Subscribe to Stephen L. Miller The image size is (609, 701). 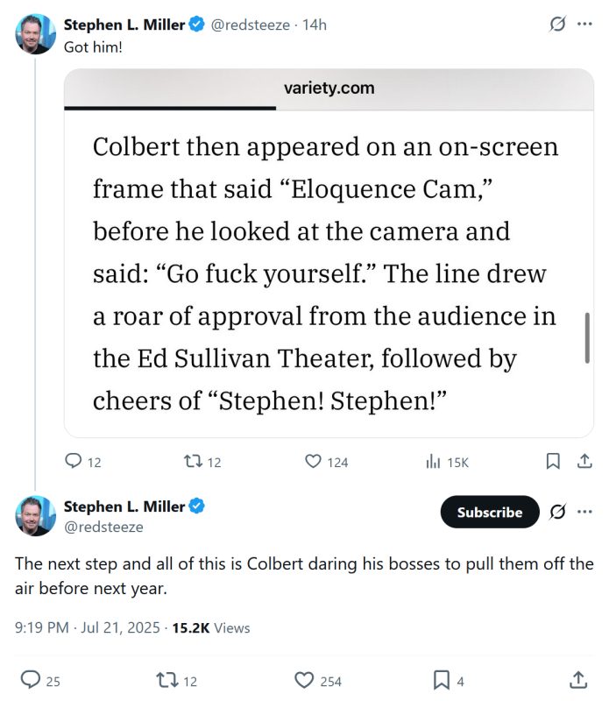pos(489,513)
